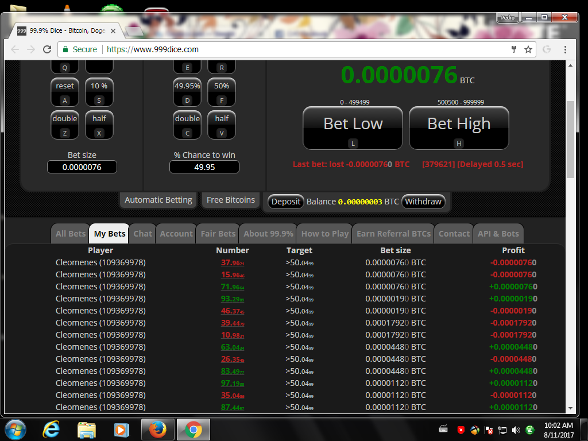This screenshot has height=441, width=588.
Task: Open the Chrome three-dot menu
Action: click(565, 49)
